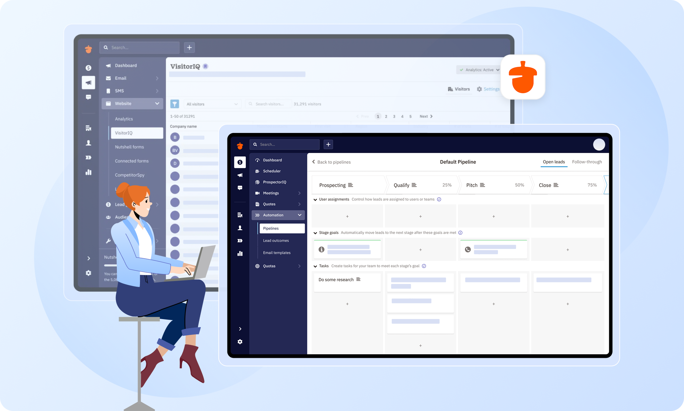Click the details icon next to the Qualify stage
This screenshot has height=411, width=684.
[414, 185]
